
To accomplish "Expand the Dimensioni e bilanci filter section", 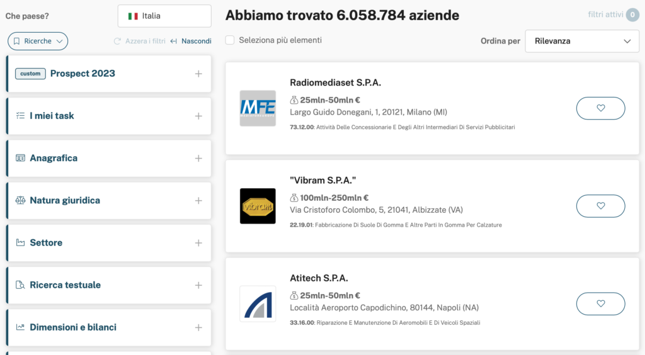I will 110,327.
